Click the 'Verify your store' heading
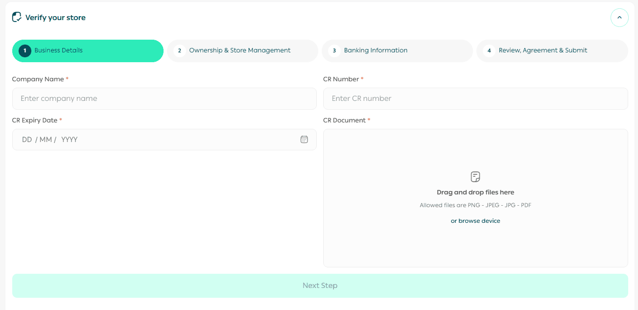The width and height of the screenshot is (638, 310). click(x=55, y=18)
